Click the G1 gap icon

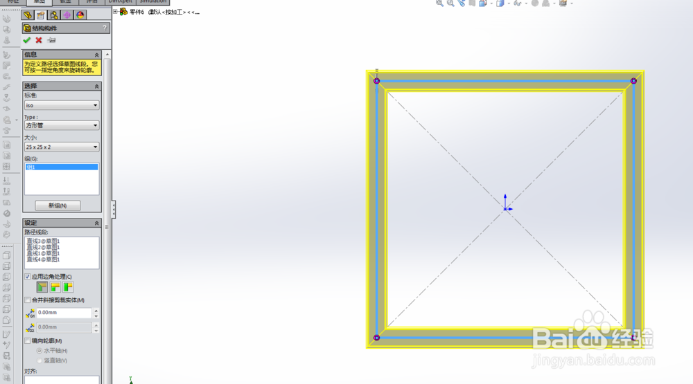[x=30, y=313]
